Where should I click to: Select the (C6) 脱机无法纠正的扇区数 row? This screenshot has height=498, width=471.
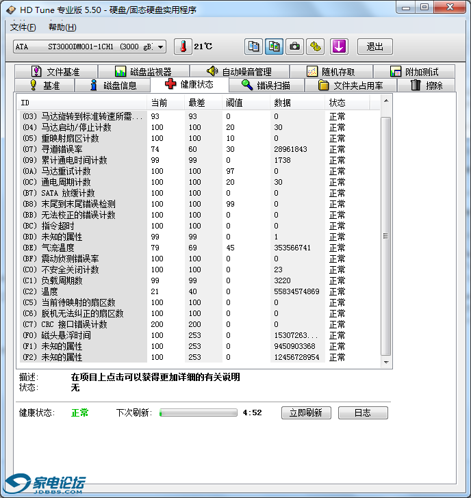point(199,313)
